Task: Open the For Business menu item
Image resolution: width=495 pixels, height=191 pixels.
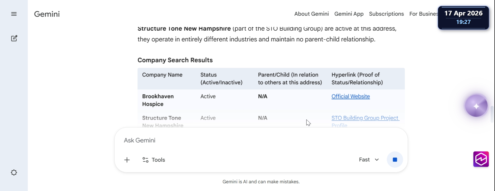Action: [x=423, y=14]
